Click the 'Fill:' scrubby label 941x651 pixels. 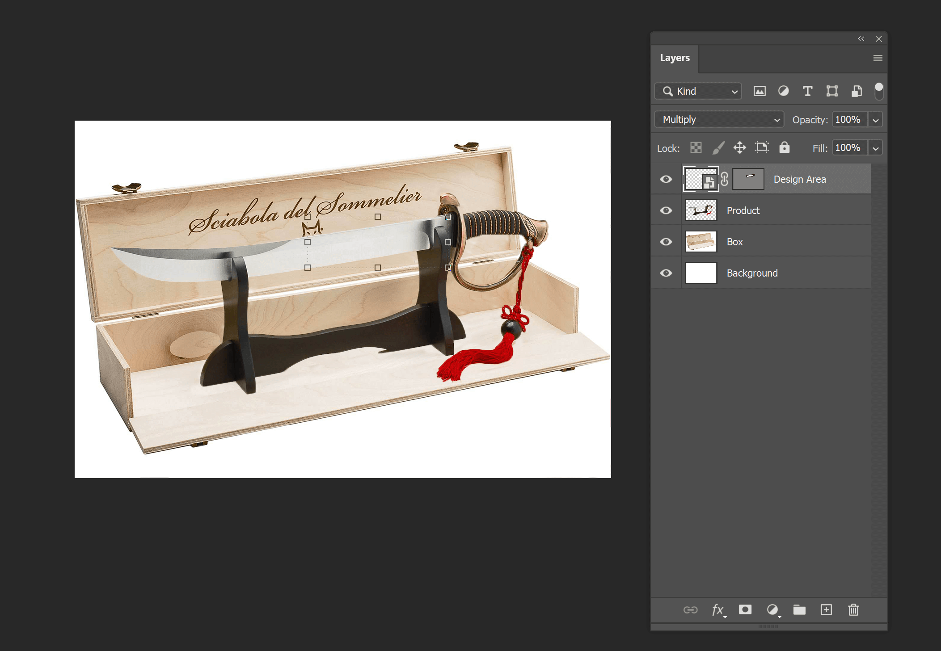820,148
